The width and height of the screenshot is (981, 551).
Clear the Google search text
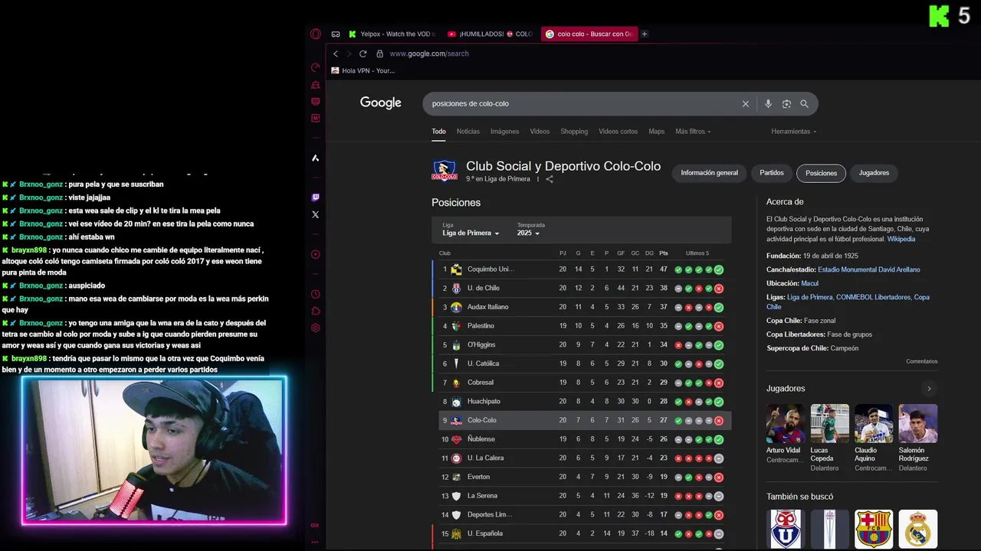[745, 103]
